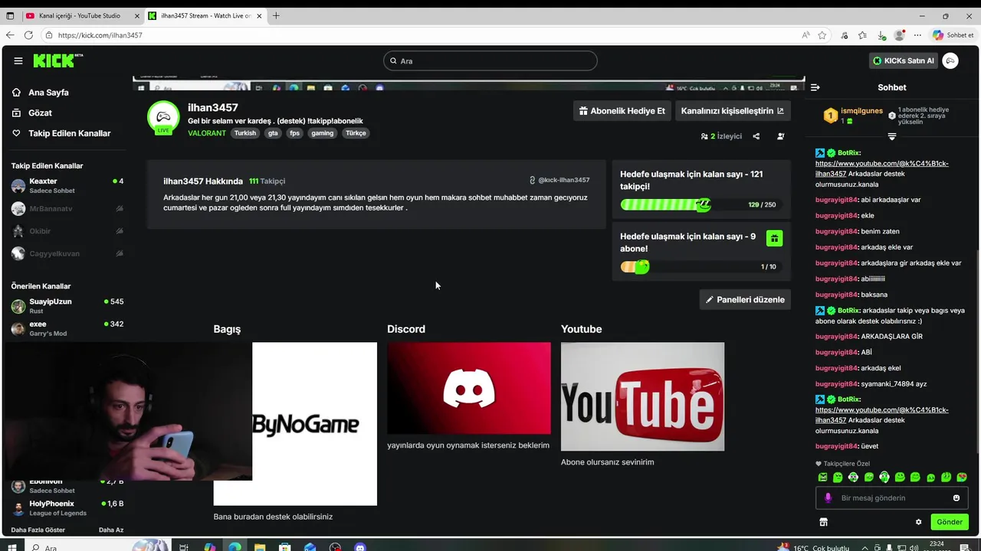This screenshot has height=551, width=981.
Task: Click the green gift icon on subscriber goal
Action: click(x=774, y=239)
